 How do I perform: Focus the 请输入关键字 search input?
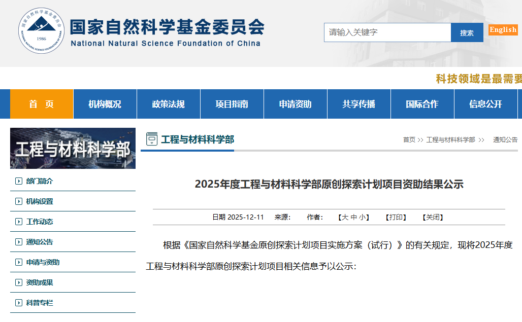tap(387, 32)
